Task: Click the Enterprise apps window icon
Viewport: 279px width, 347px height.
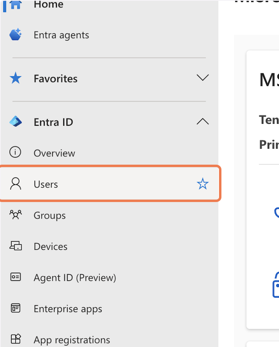Action: [15, 308]
